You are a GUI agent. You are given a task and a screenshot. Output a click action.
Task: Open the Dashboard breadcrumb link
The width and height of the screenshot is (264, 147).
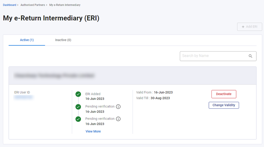coord(10,5)
